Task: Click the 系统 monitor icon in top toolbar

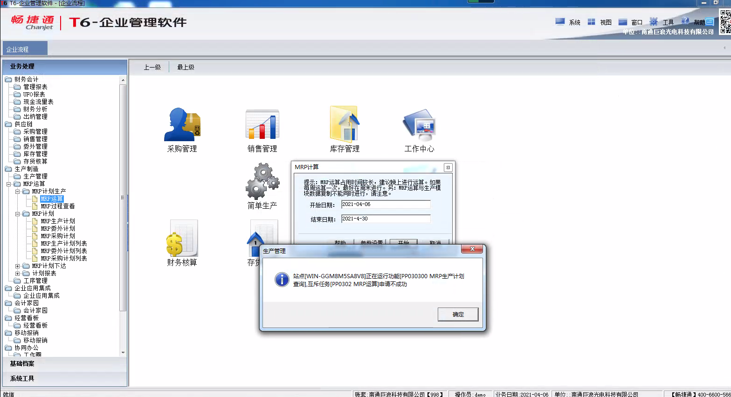Action: (x=560, y=21)
